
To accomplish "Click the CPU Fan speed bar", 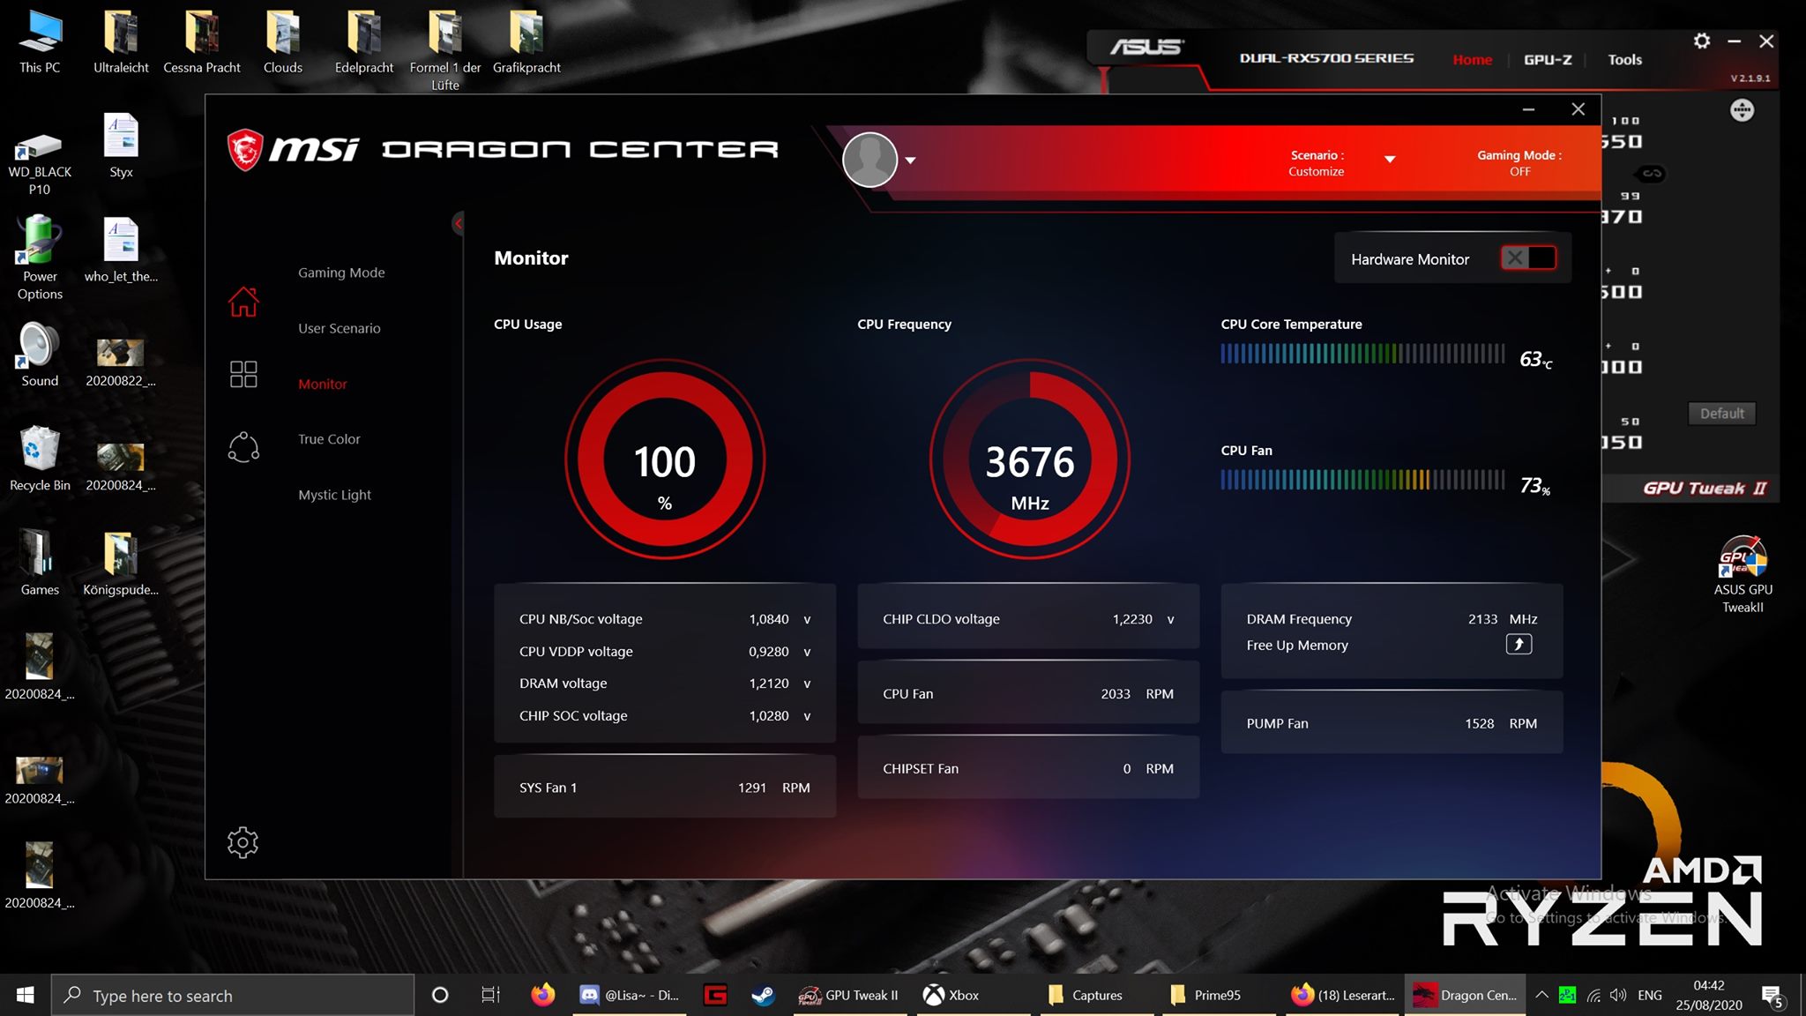I will pyautogui.click(x=1362, y=480).
